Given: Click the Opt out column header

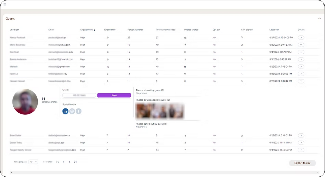Looking at the screenshot, I should [216, 30].
